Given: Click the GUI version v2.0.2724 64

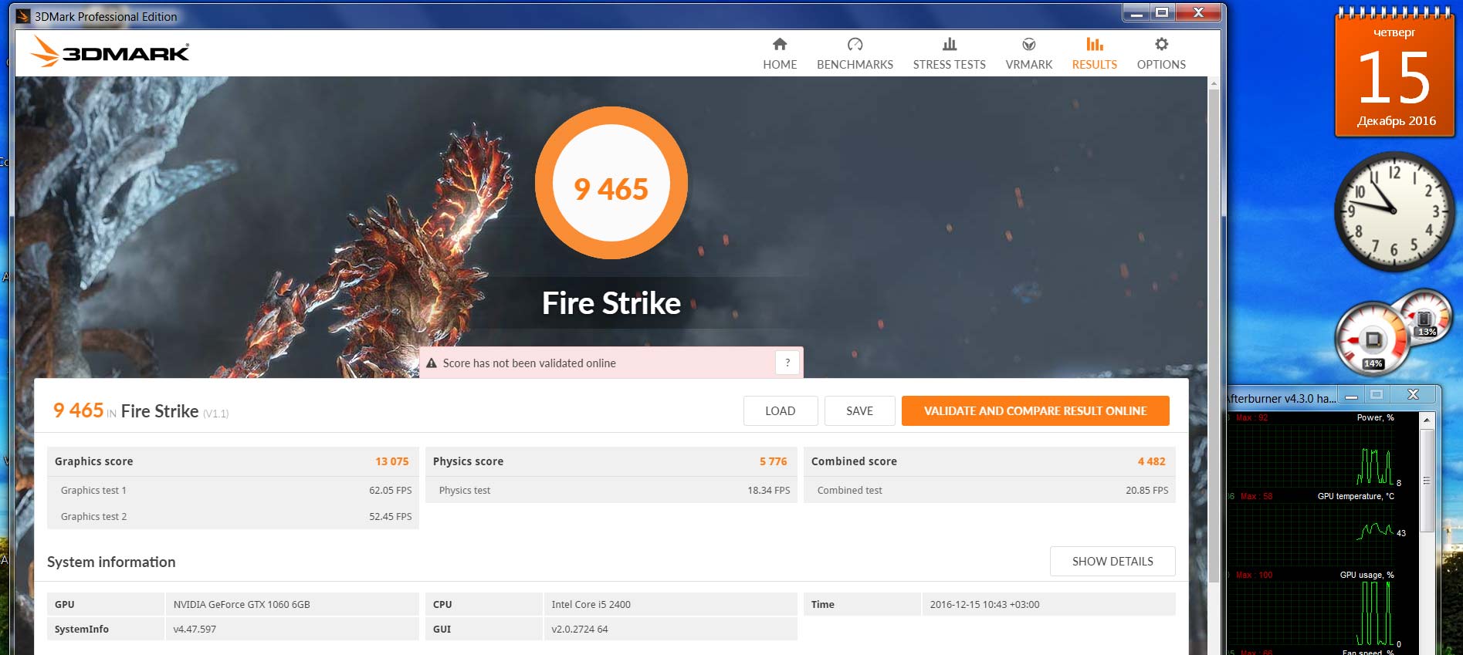Looking at the screenshot, I should point(580,630).
